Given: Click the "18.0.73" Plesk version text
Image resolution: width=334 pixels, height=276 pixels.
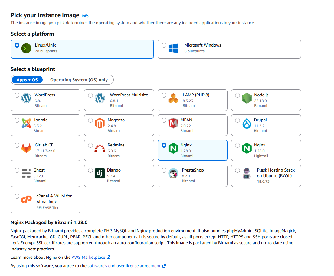Looking at the screenshot, I should [x=263, y=181].
